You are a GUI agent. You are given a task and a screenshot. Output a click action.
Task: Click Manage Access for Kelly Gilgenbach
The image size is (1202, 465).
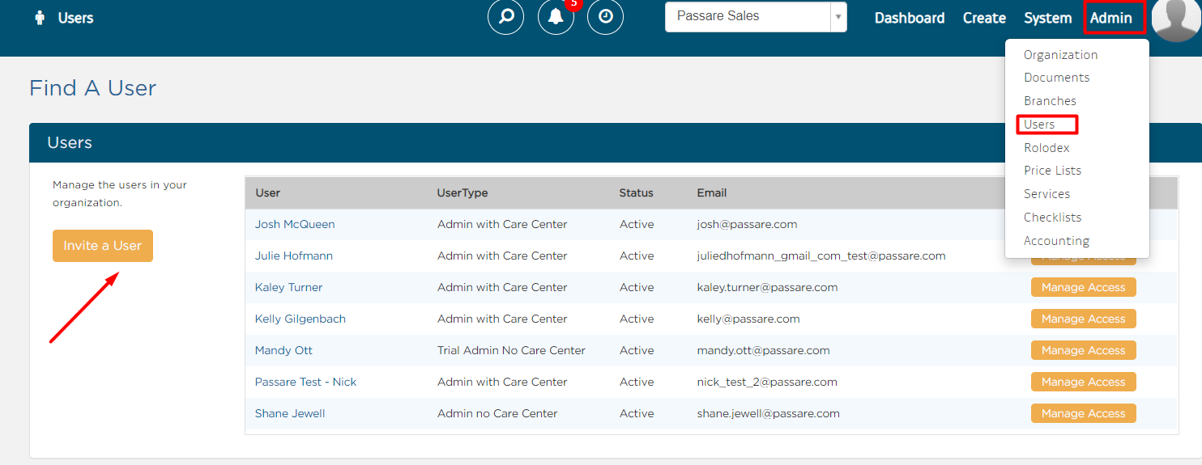point(1083,319)
